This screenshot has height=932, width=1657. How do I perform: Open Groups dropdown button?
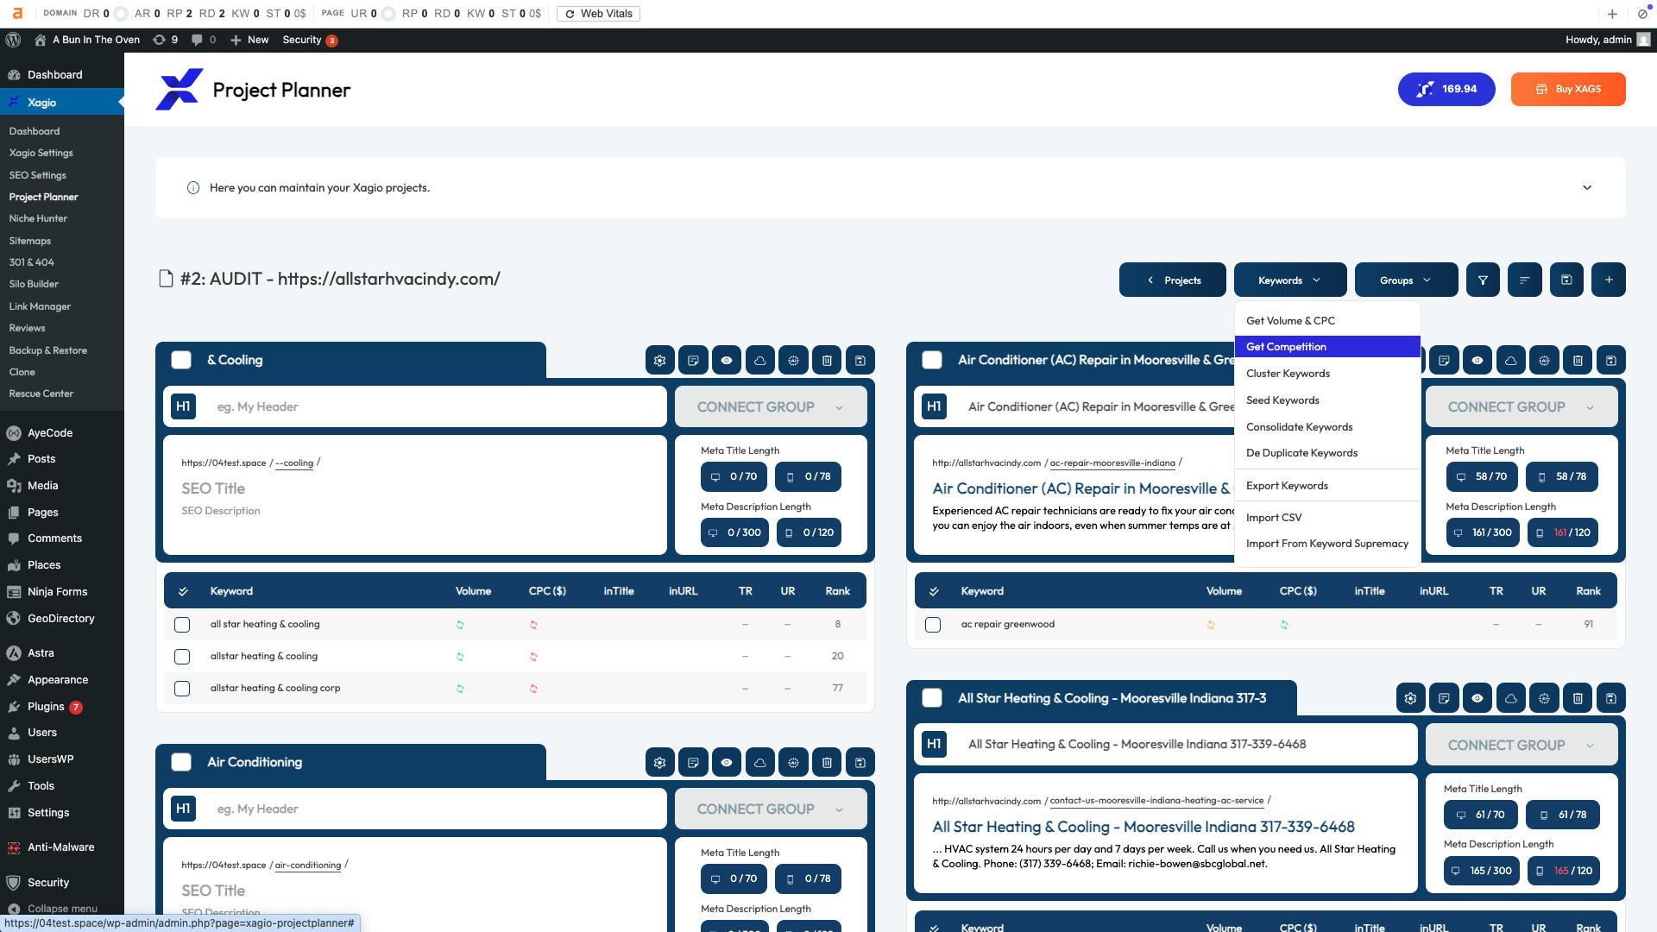(x=1406, y=280)
